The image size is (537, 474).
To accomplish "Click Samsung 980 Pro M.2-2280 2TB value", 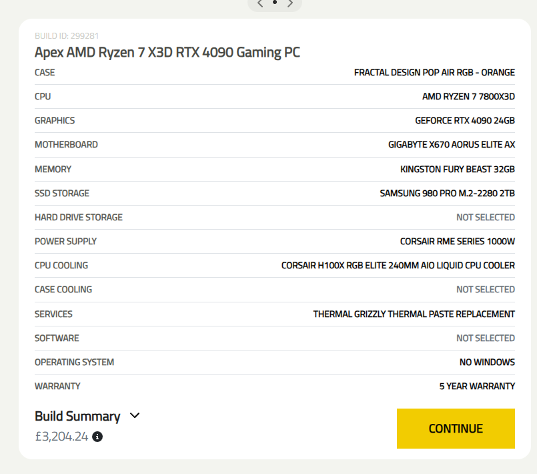I will pos(447,193).
